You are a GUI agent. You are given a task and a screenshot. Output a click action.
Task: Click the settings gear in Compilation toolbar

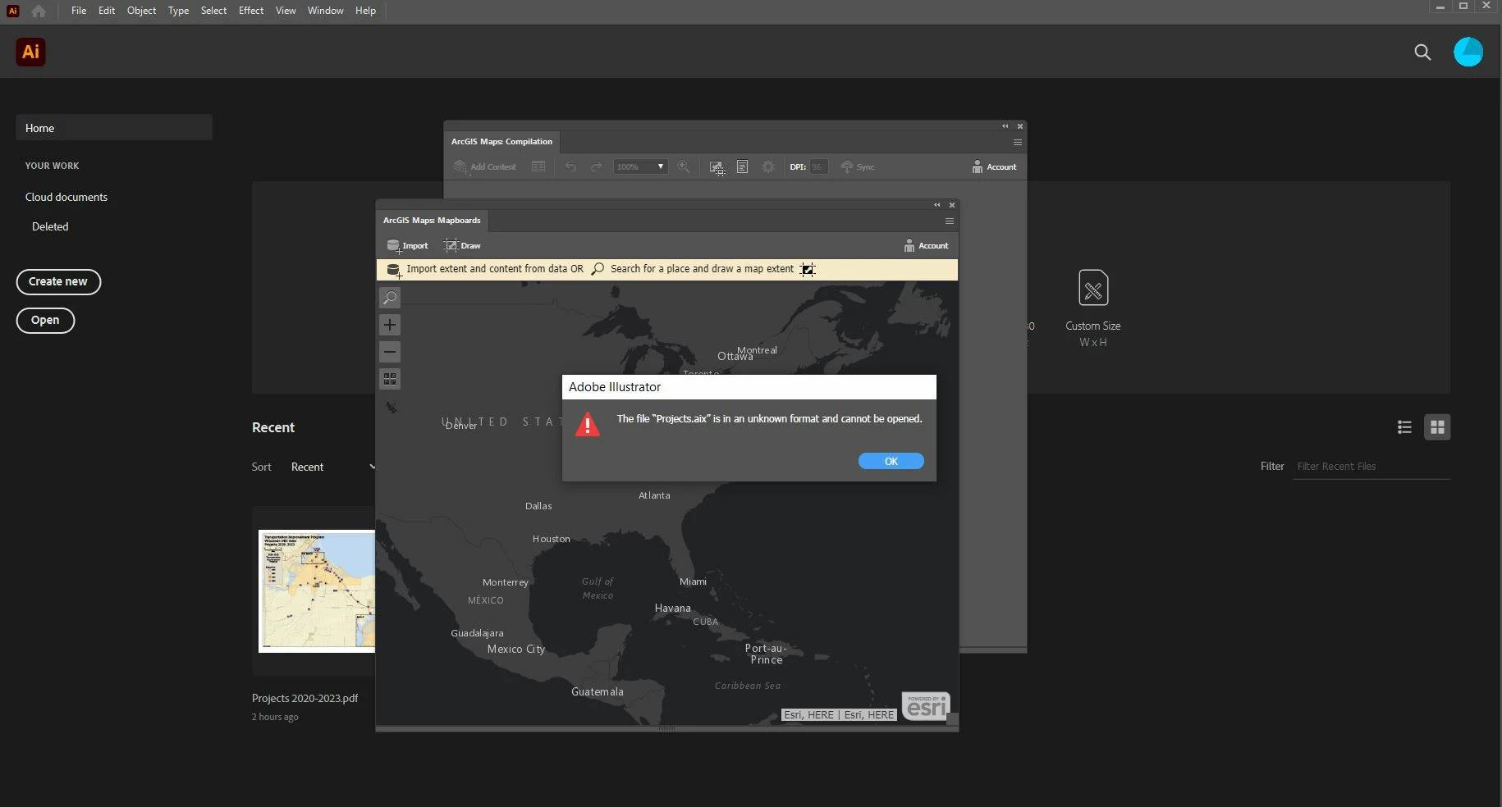pos(768,166)
